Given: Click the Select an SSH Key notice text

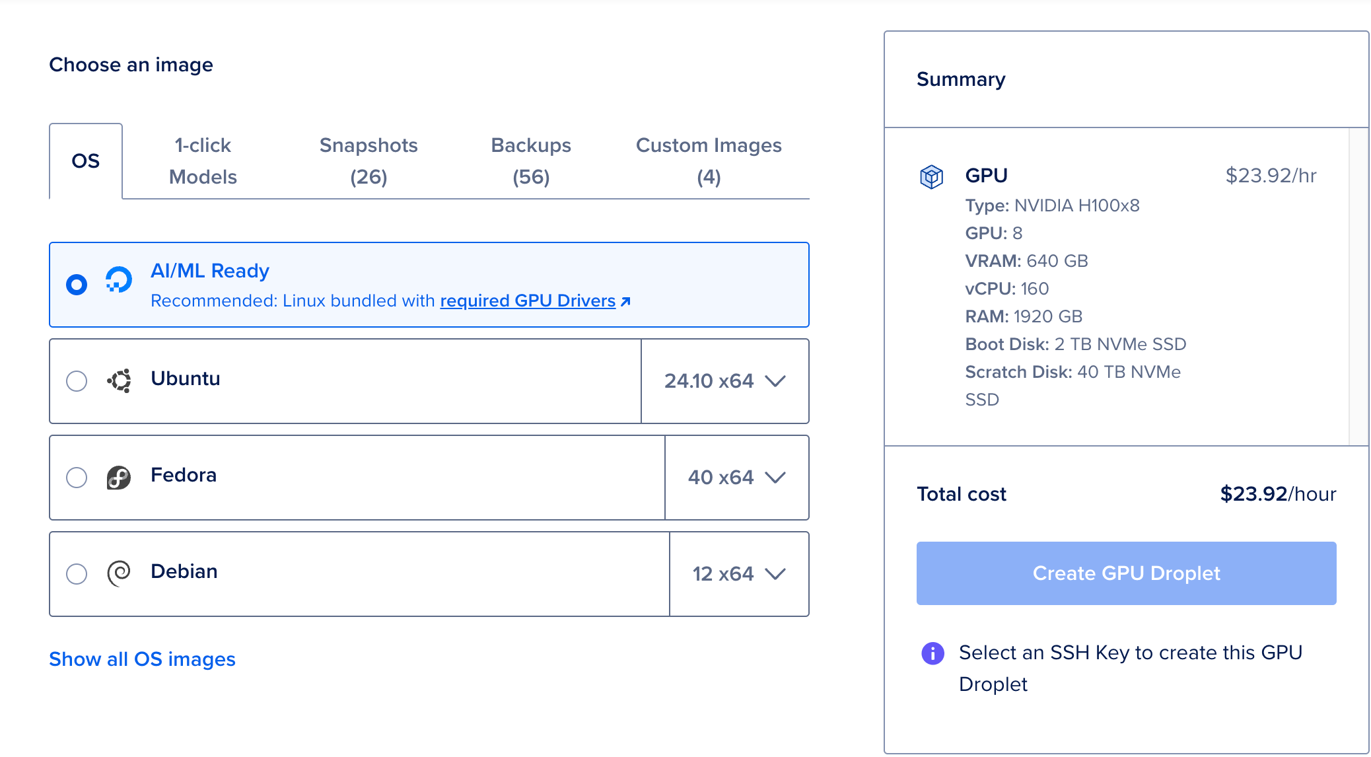Looking at the screenshot, I should pos(1131,668).
